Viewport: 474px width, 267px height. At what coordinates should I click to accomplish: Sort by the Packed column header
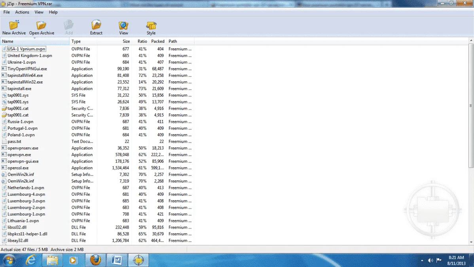point(157,41)
